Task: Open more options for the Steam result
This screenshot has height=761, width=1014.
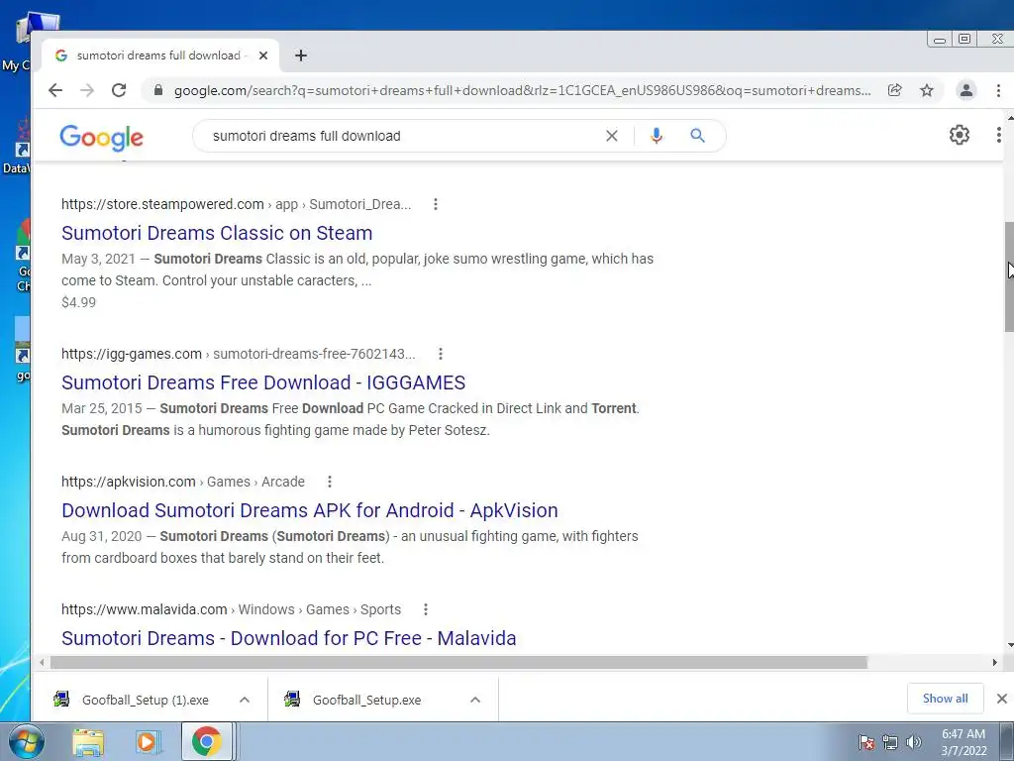Action: coord(436,204)
